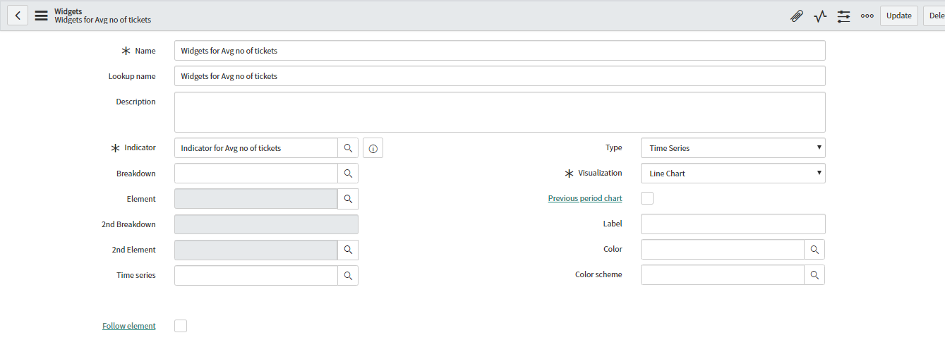The height and width of the screenshot is (340, 945).
Task: Click the Update button
Action: coord(898,16)
